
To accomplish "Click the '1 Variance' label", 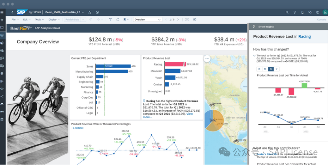I will coord(78,128).
